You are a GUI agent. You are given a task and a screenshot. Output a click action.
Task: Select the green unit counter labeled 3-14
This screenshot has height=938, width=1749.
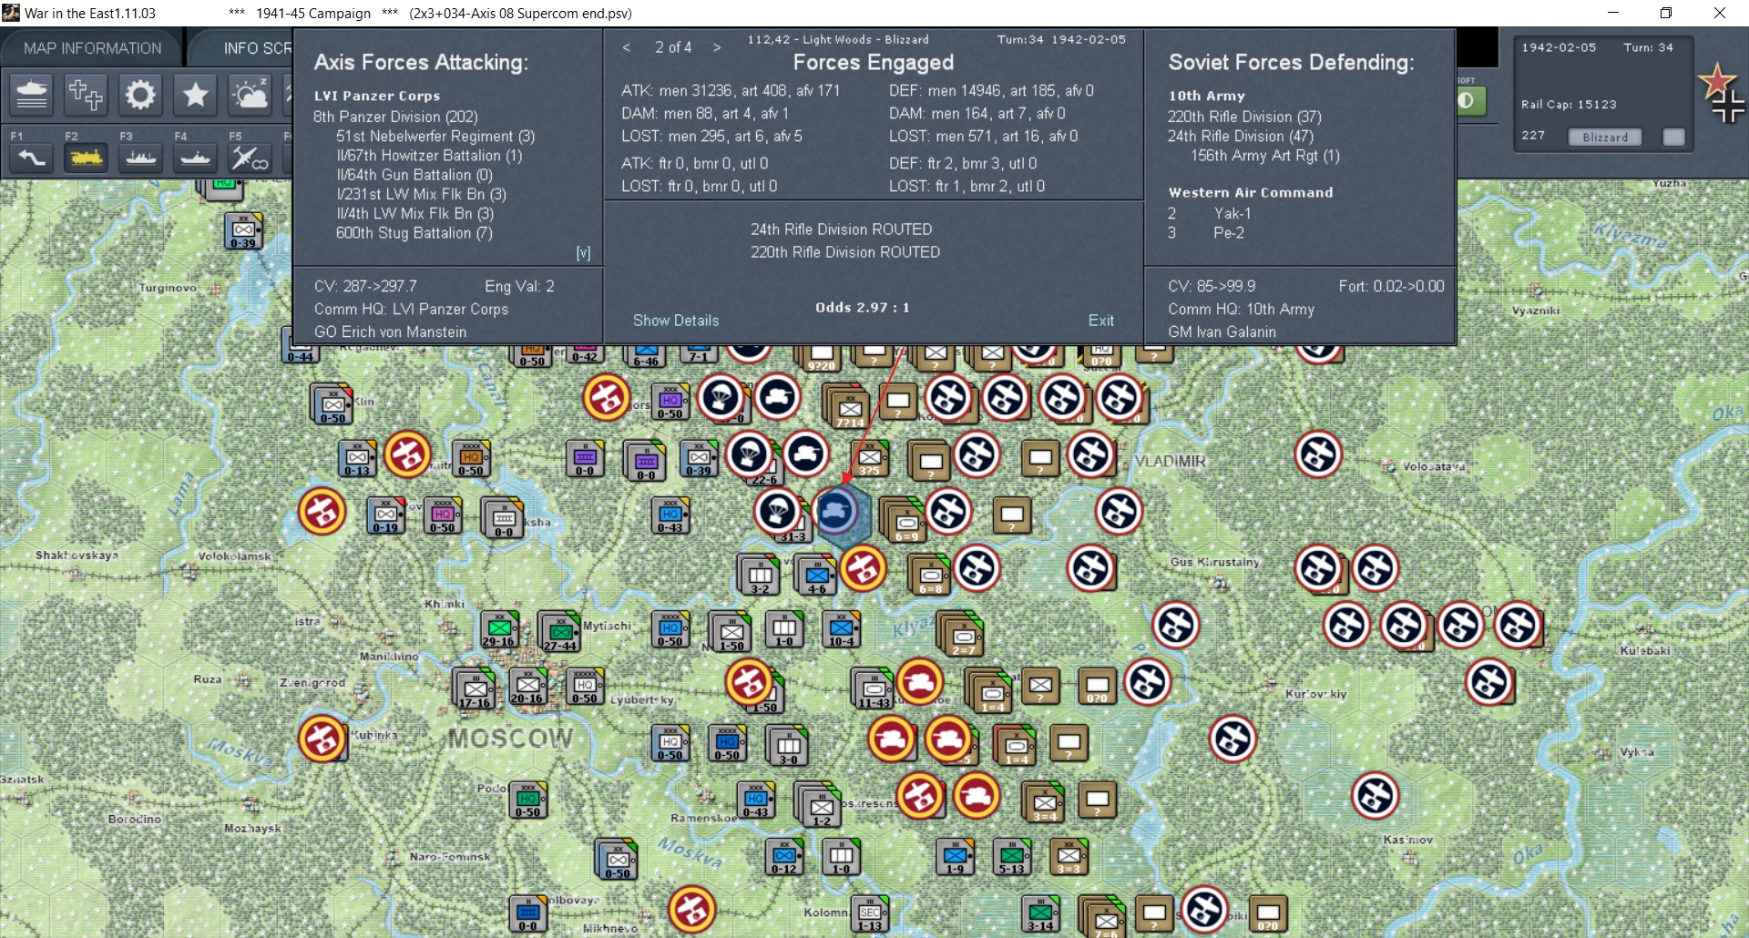pos(1041,913)
